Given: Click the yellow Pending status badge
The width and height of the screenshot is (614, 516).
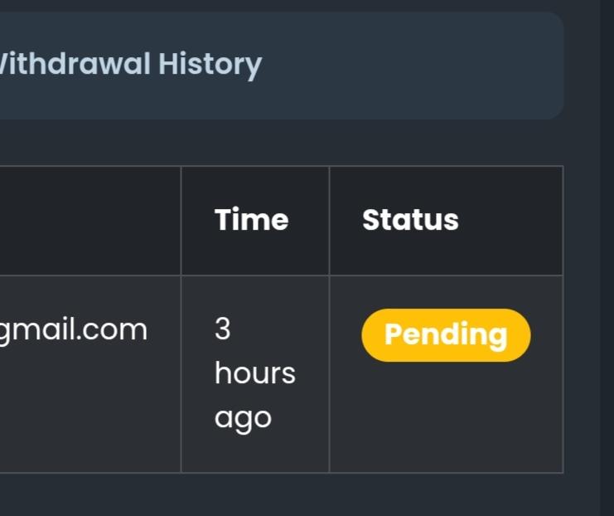Looking at the screenshot, I should pyautogui.click(x=446, y=335).
